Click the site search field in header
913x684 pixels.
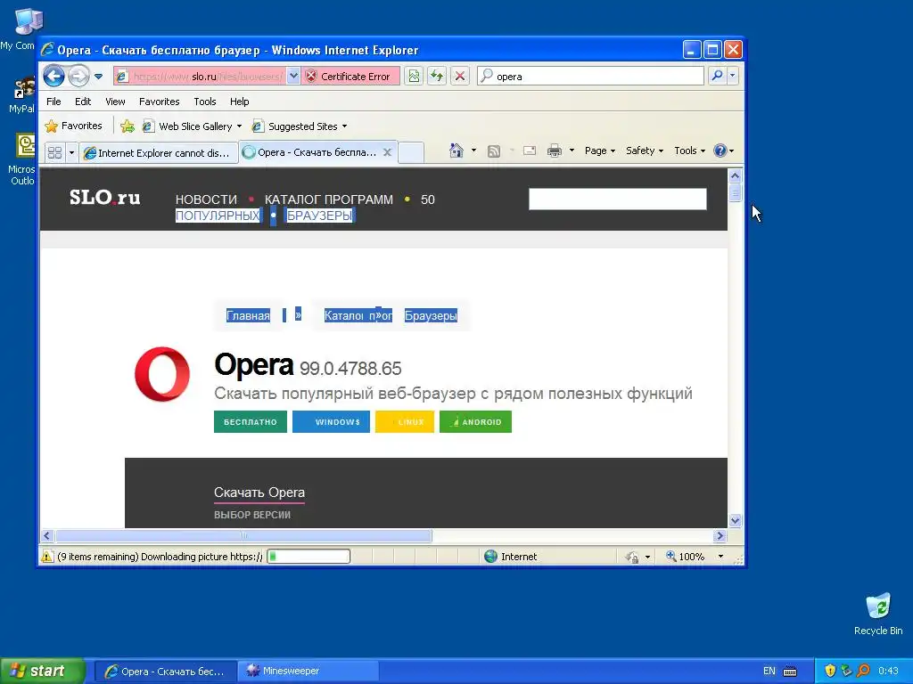click(617, 199)
